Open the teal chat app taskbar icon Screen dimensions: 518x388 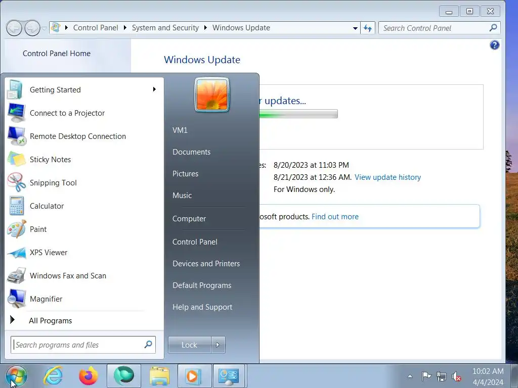[x=123, y=376]
